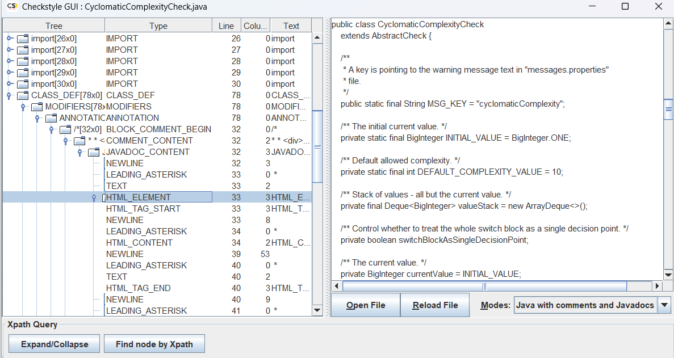
Task: Click the Tree column header
Action: [53, 25]
